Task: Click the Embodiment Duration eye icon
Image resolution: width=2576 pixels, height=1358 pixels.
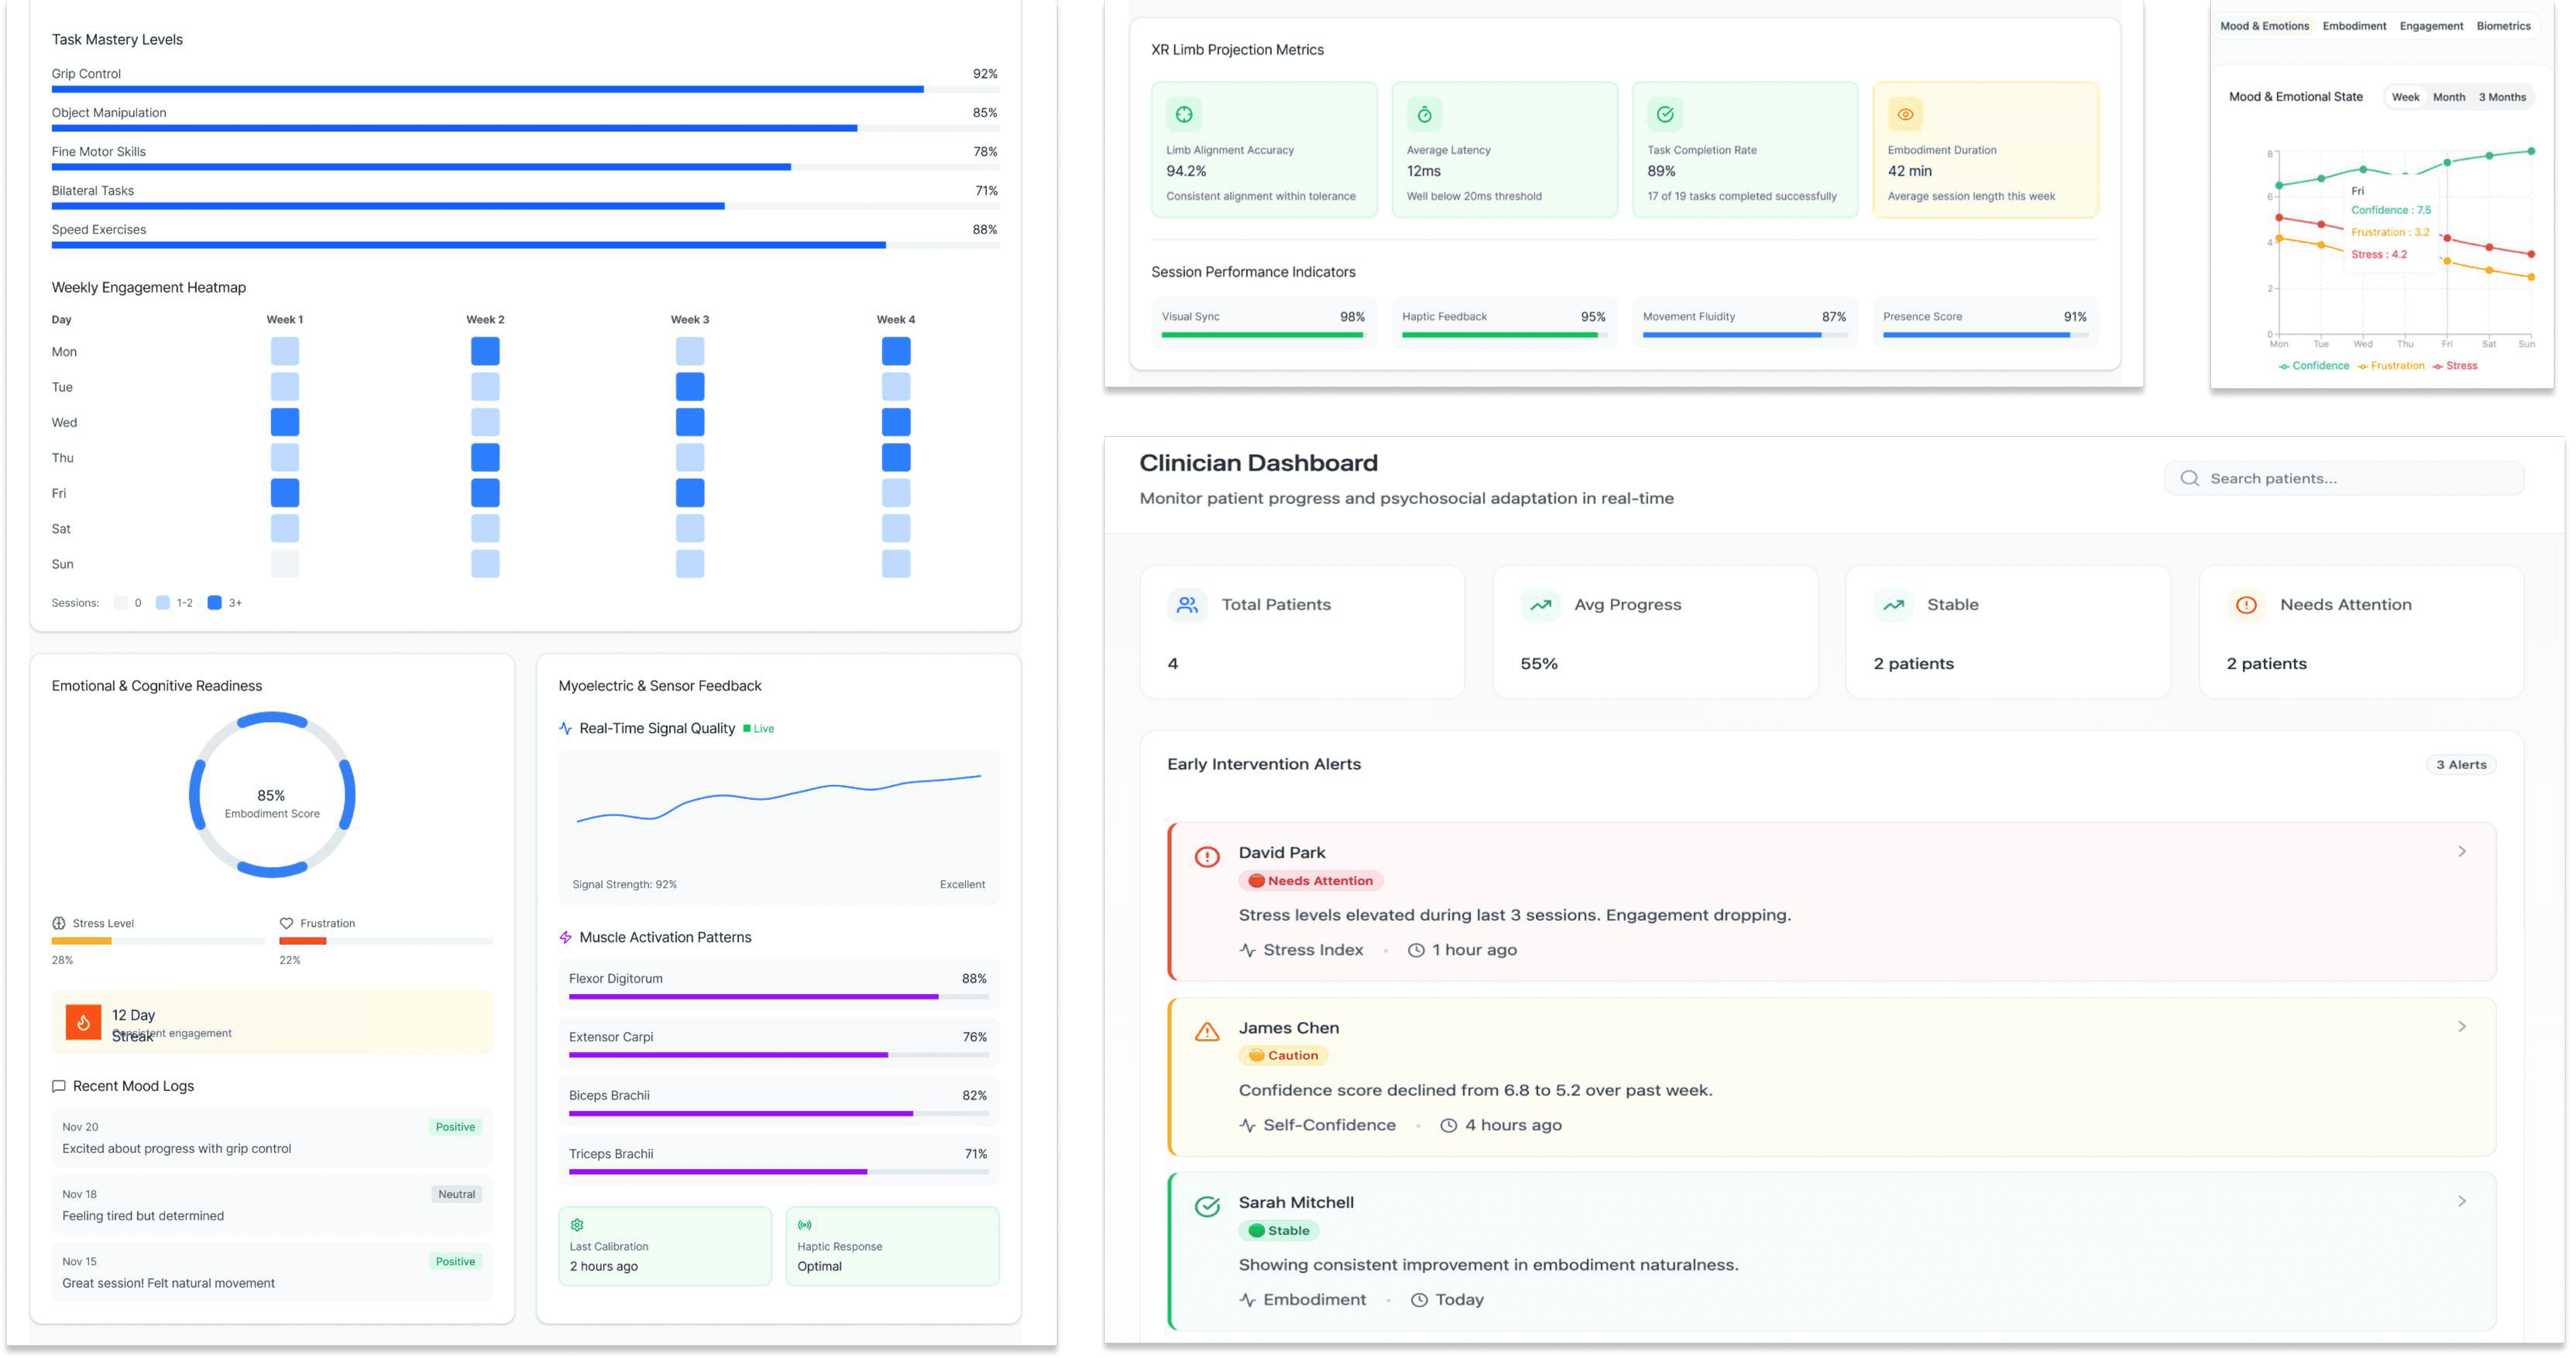Action: pyautogui.click(x=1905, y=114)
